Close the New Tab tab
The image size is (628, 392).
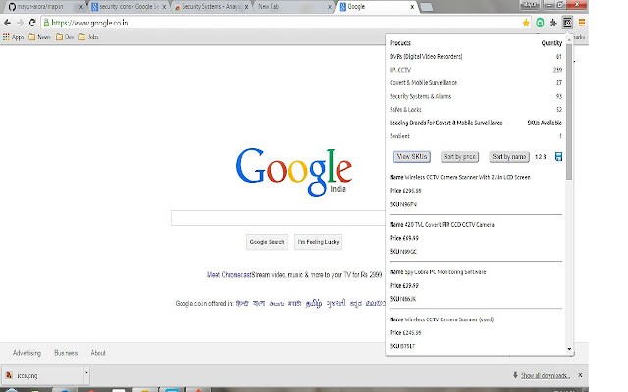(x=330, y=7)
